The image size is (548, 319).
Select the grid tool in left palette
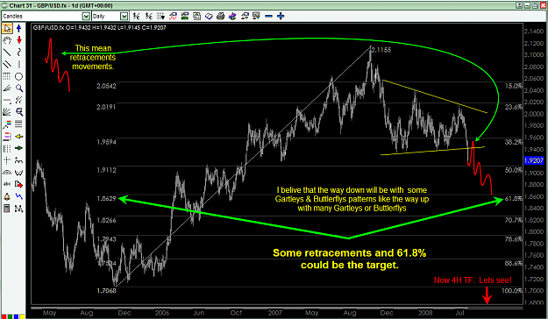point(7,76)
